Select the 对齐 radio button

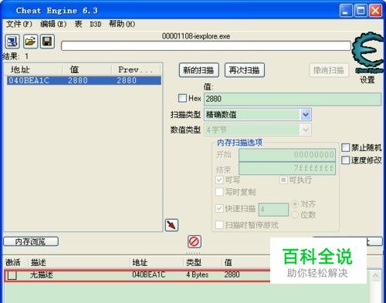pos(295,204)
